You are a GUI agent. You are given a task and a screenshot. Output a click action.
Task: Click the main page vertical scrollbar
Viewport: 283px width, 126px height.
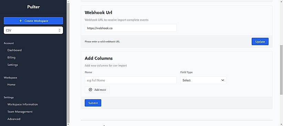click(x=281, y=70)
